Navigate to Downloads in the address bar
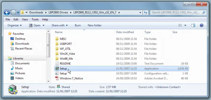Image resolution: width=211 pixels, height=100 pixels. click(x=36, y=12)
